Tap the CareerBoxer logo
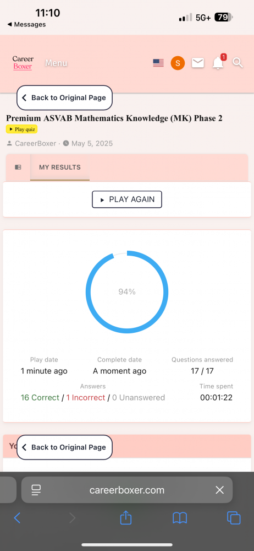 [x=23, y=63]
